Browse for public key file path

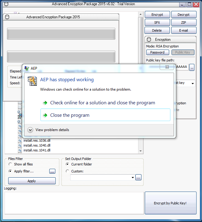192,67
